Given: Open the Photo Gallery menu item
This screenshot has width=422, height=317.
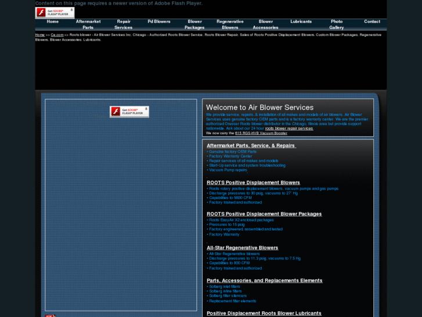Looking at the screenshot, I should coord(337,24).
